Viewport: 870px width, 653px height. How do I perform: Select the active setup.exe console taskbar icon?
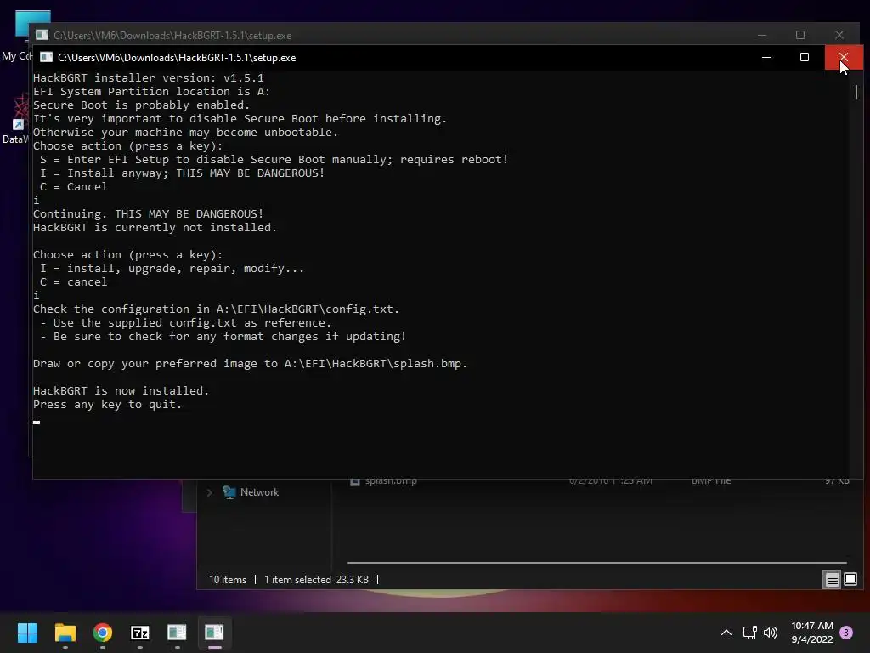pyautogui.click(x=214, y=633)
